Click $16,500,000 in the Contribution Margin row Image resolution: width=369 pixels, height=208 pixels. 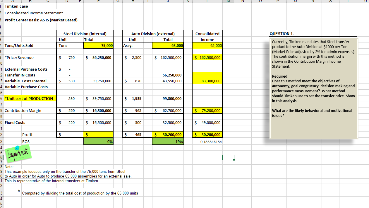coord(98,110)
